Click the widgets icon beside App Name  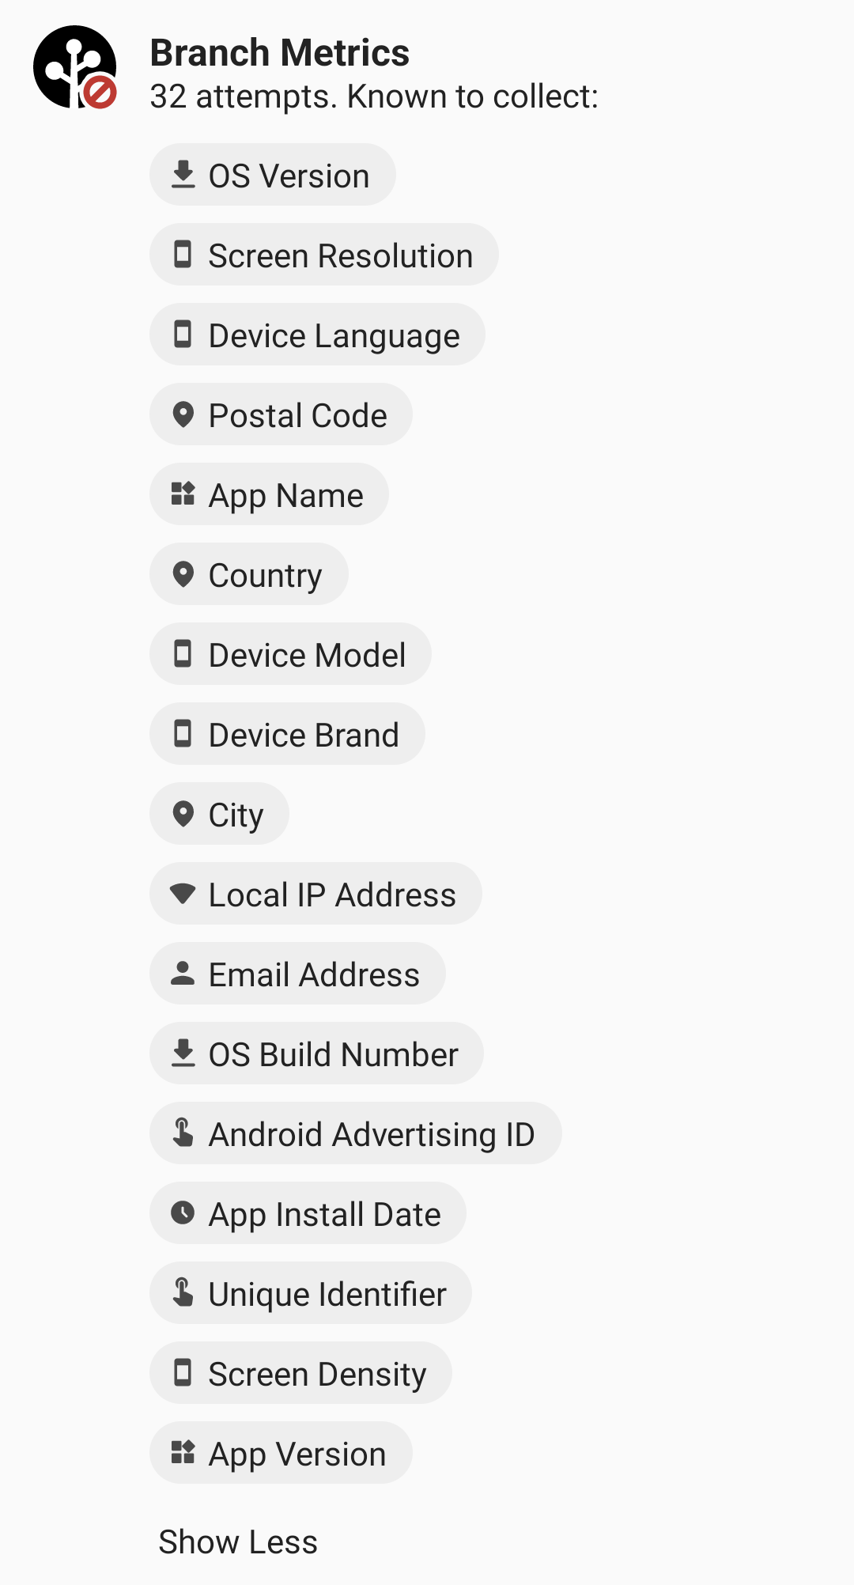[x=183, y=494]
